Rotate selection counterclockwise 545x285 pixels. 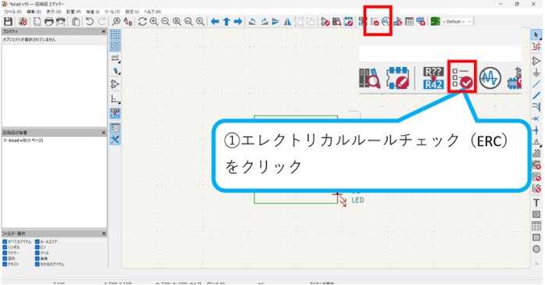tap(253, 22)
